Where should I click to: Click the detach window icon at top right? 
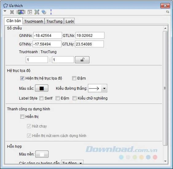tap(167, 12)
